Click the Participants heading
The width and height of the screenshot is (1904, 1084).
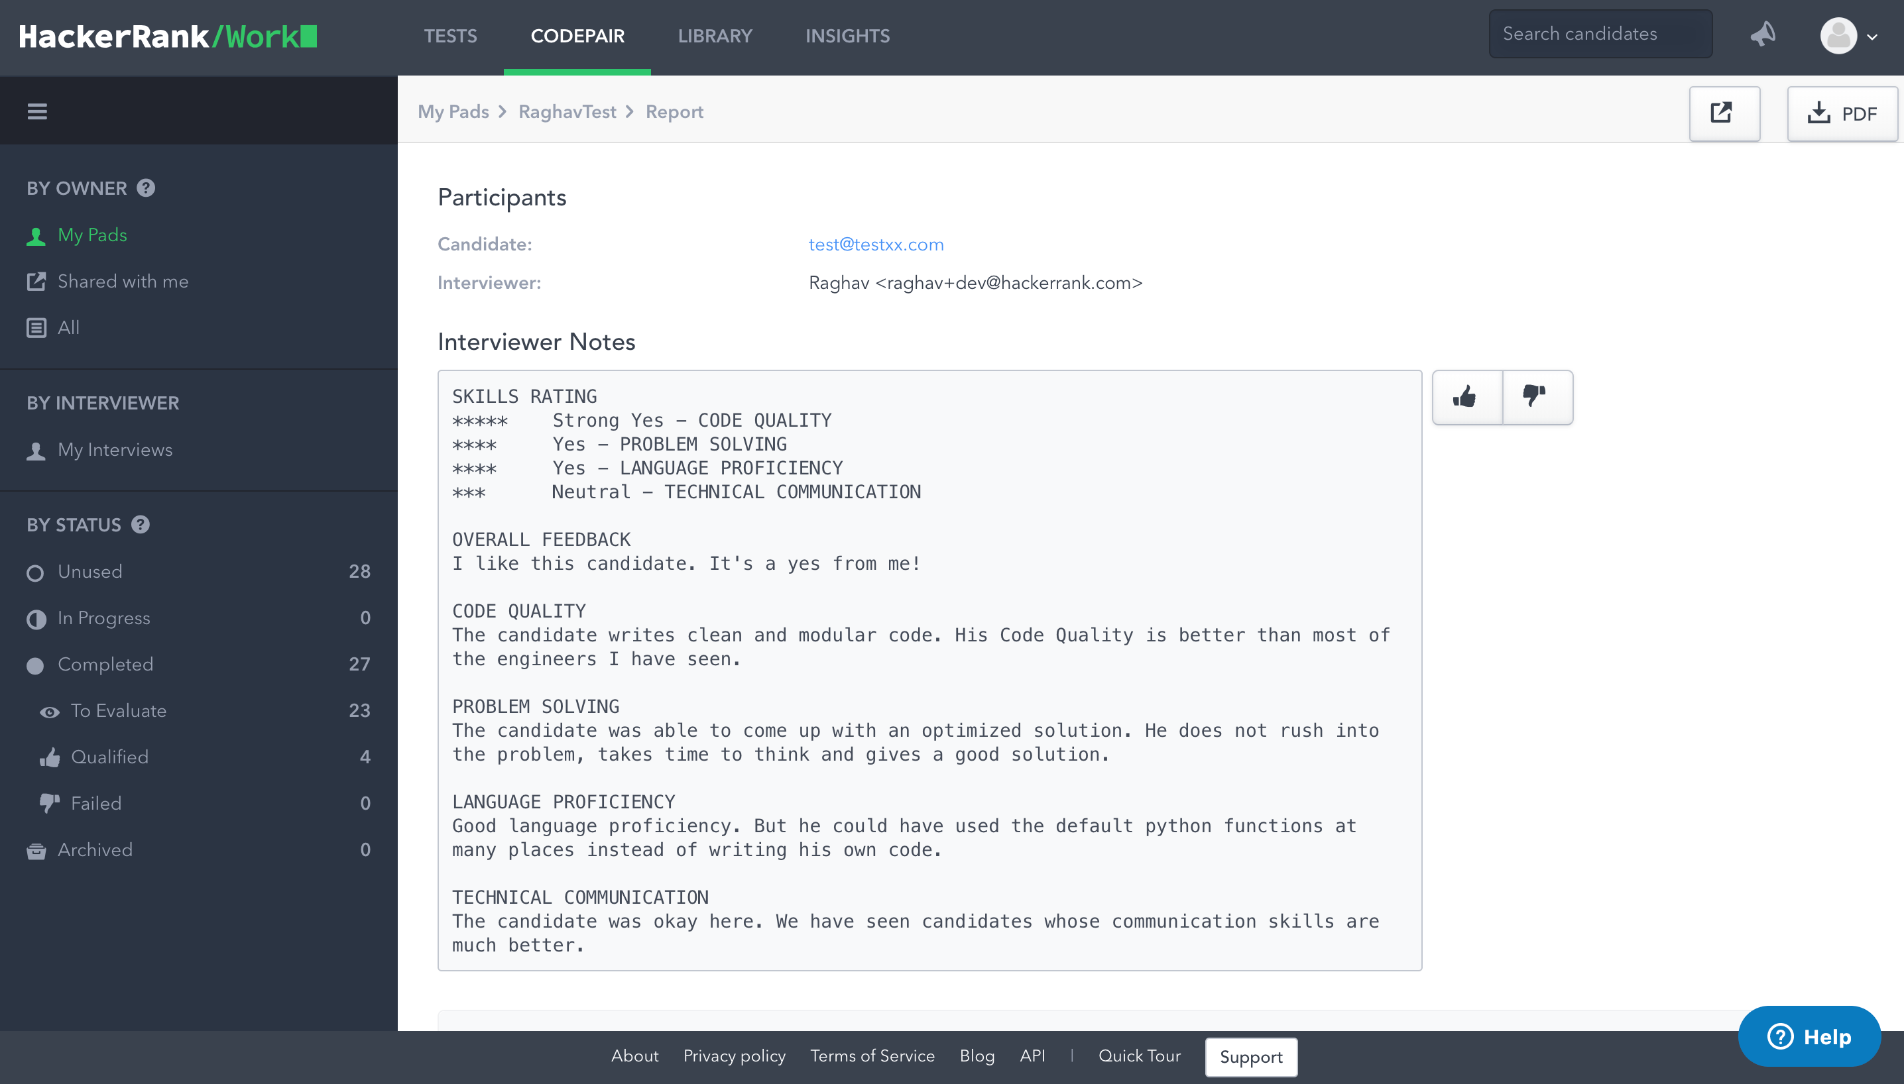coord(501,198)
